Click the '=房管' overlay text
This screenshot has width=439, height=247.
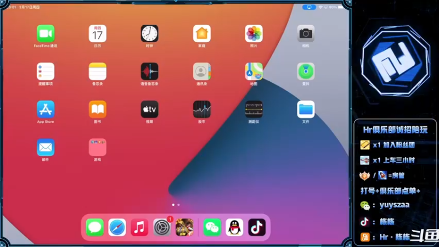point(396,176)
